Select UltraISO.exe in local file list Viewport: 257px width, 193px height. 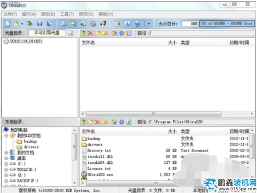pyautogui.click(x=100, y=175)
